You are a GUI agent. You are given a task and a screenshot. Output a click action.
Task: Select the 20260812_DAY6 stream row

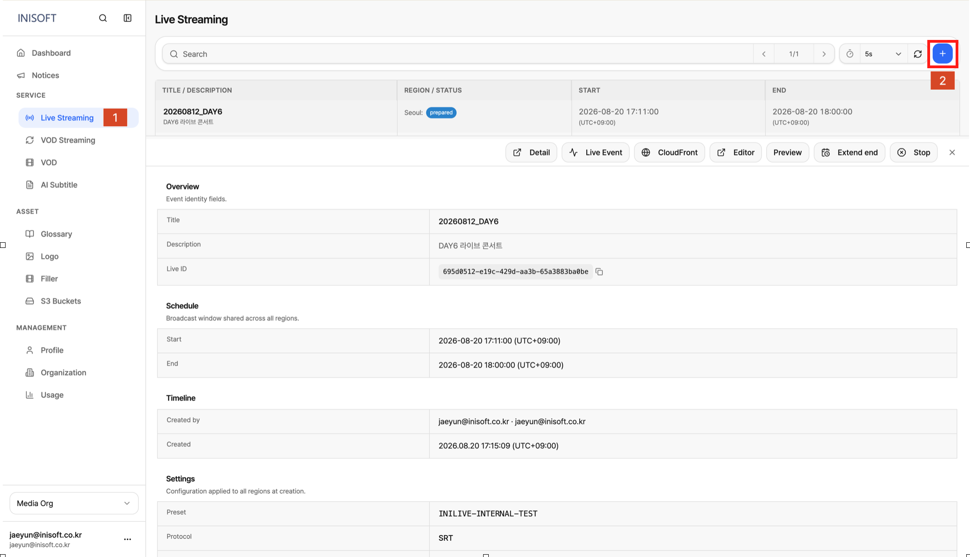tap(557, 117)
